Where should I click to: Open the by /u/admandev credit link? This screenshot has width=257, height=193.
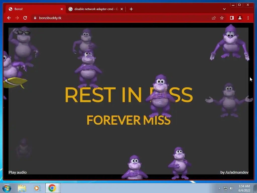pyautogui.click(x=234, y=172)
